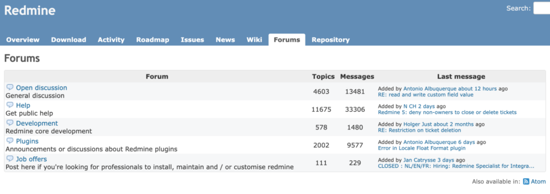
Task: Click the '2 days' timestamp link
Action: [x=426, y=106]
